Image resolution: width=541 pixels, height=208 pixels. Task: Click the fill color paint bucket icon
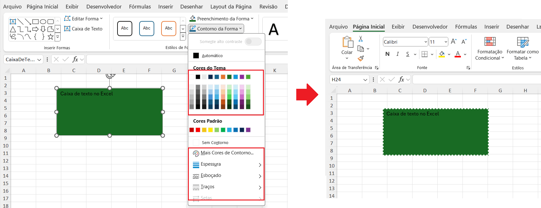(x=442, y=54)
